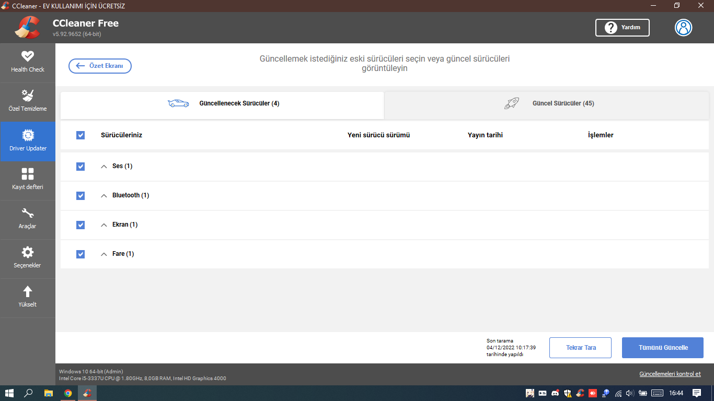Open notification action center icon
Viewport: 714px width, 401px height.
click(697, 393)
